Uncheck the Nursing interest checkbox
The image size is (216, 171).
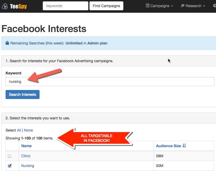point(10,166)
